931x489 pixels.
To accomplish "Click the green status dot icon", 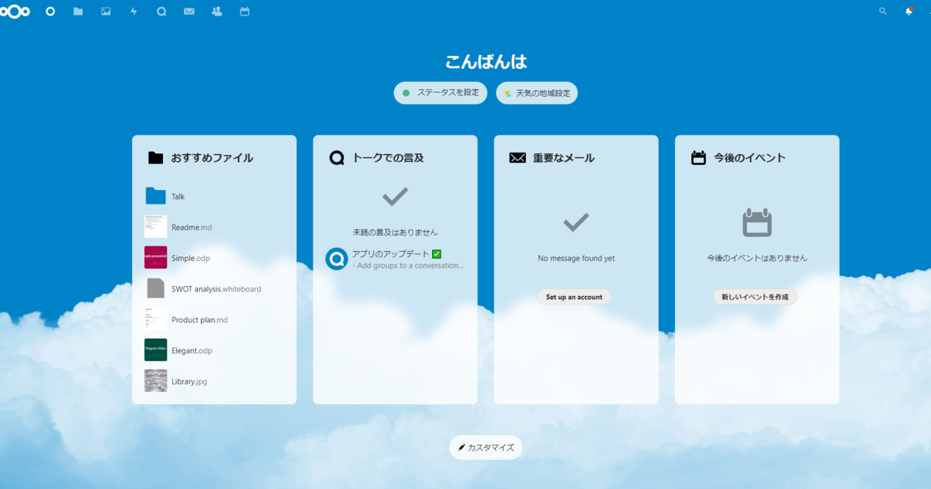I will (x=406, y=93).
